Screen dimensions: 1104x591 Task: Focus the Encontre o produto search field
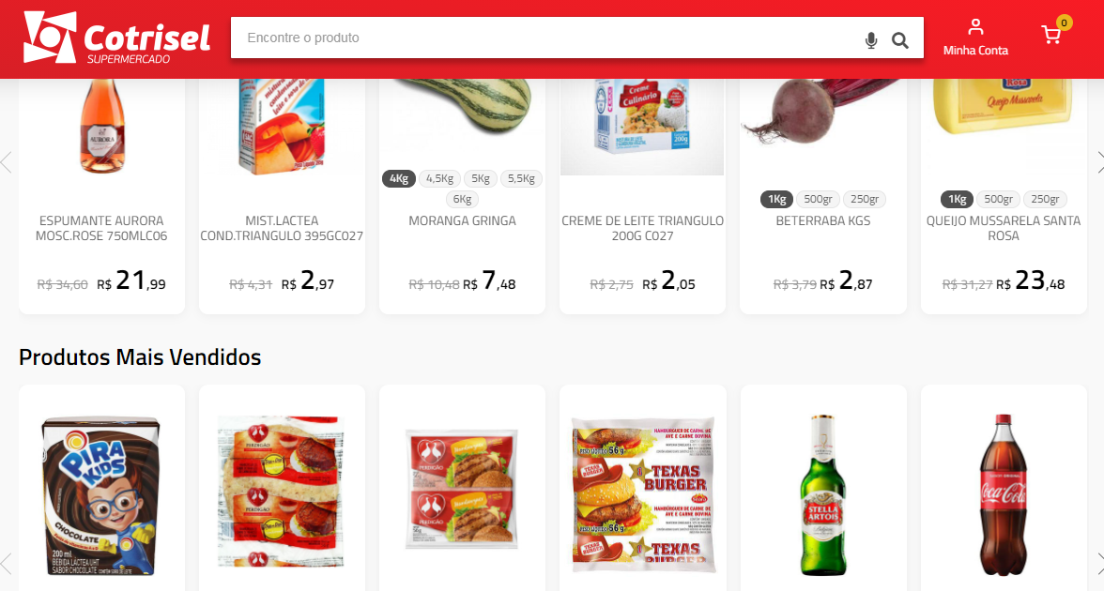pyautogui.click(x=549, y=38)
